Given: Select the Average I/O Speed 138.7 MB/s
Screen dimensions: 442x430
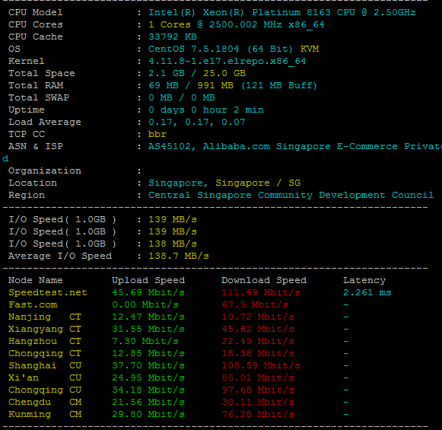Looking at the screenshot, I should [179, 256].
